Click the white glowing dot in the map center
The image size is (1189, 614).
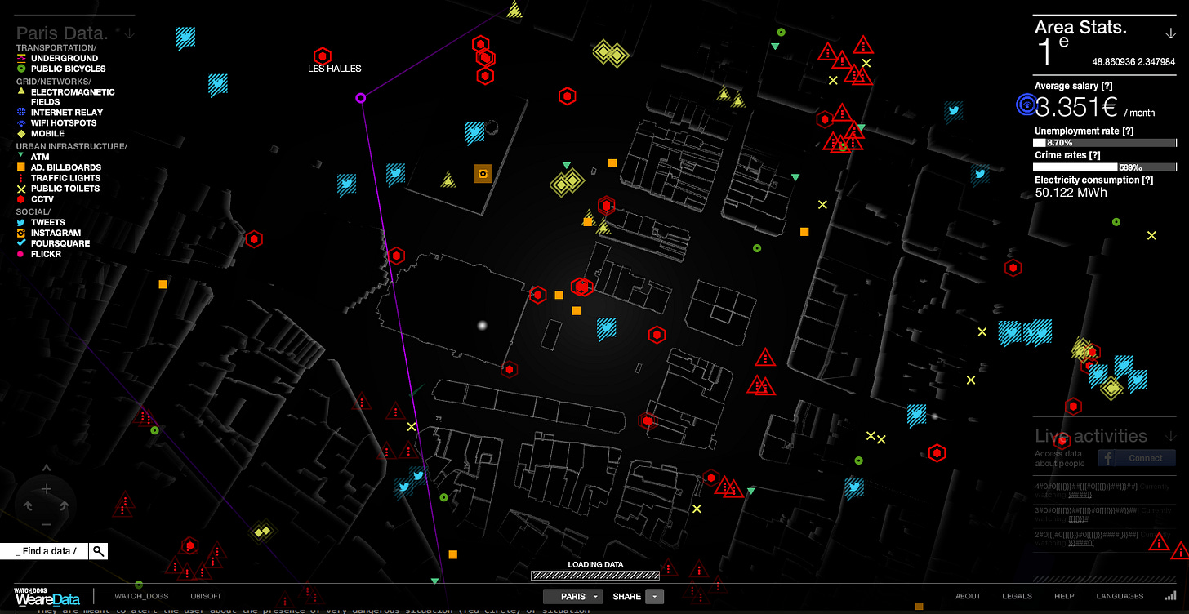point(482,325)
